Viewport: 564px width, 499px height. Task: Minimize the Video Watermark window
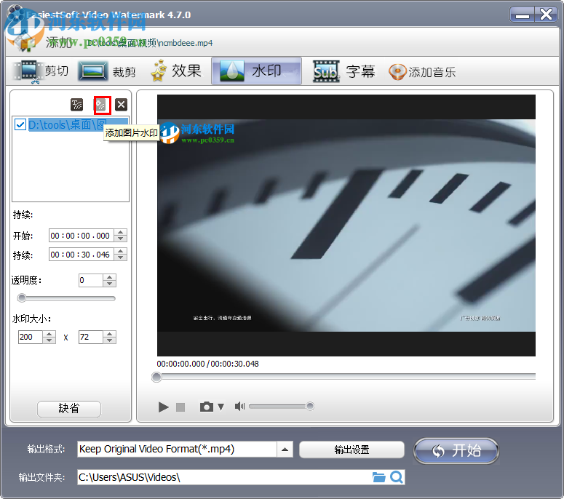[523, 15]
